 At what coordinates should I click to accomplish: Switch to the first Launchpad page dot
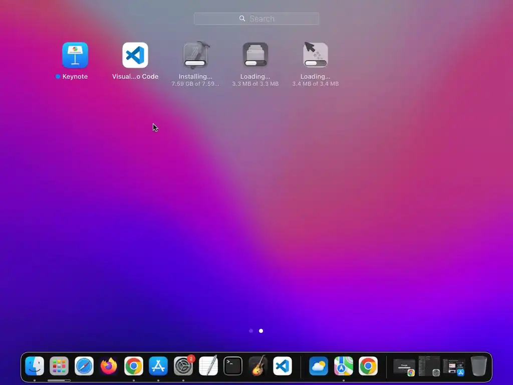tap(251, 331)
